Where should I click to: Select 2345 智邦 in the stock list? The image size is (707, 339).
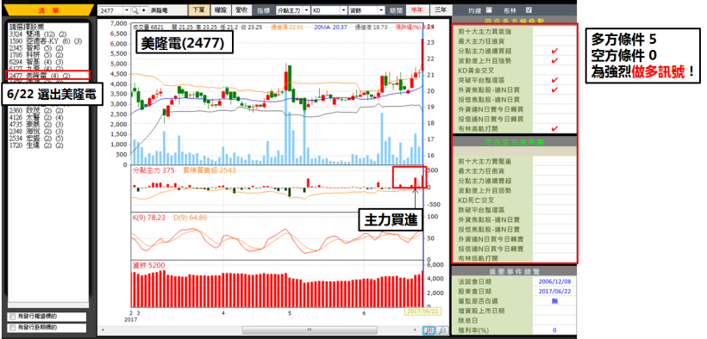36,49
